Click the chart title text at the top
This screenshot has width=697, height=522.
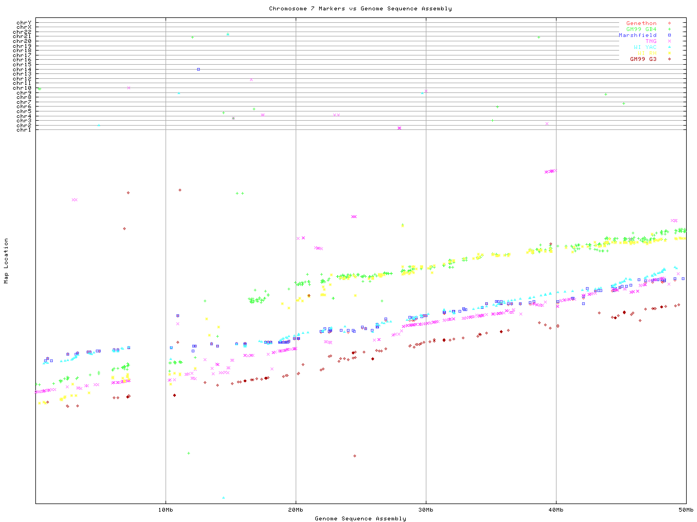(360, 8)
